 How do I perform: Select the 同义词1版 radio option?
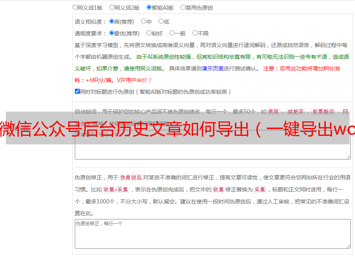75,7
